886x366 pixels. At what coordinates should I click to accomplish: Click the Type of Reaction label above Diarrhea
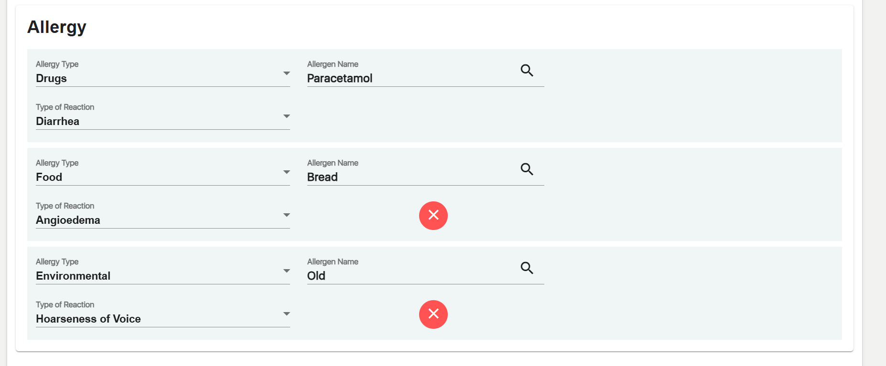click(x=65, y=107)
